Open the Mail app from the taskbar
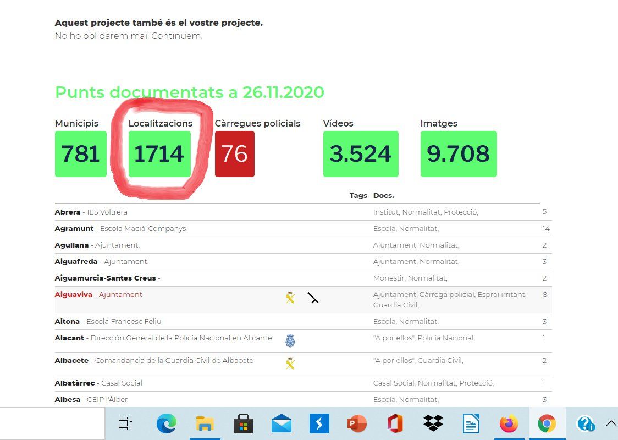618x440 pixels. click(x=282, y=424)
